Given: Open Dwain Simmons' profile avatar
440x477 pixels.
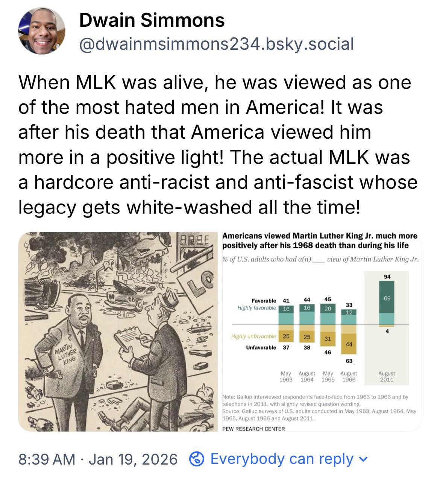Looking at the screenshot, I should (x=41, y=31).
